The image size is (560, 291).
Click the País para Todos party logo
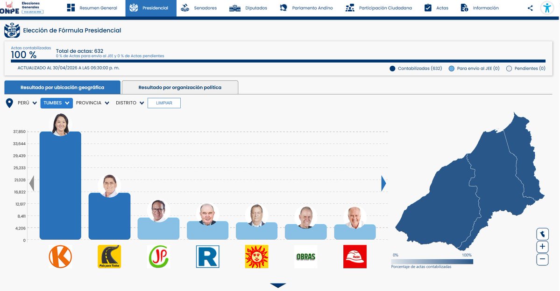[109, 256]
